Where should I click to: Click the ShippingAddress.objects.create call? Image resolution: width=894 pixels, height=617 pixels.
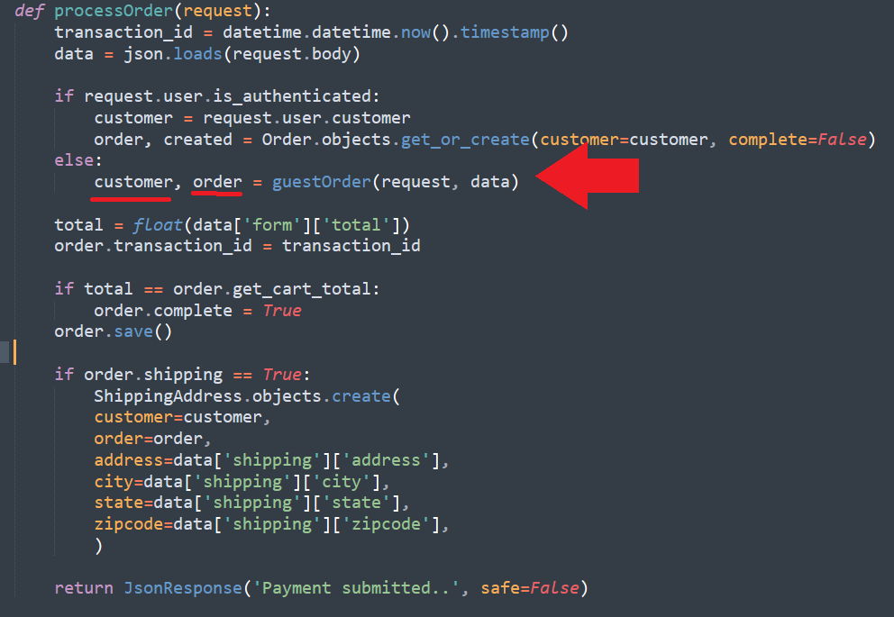[247, 396]
